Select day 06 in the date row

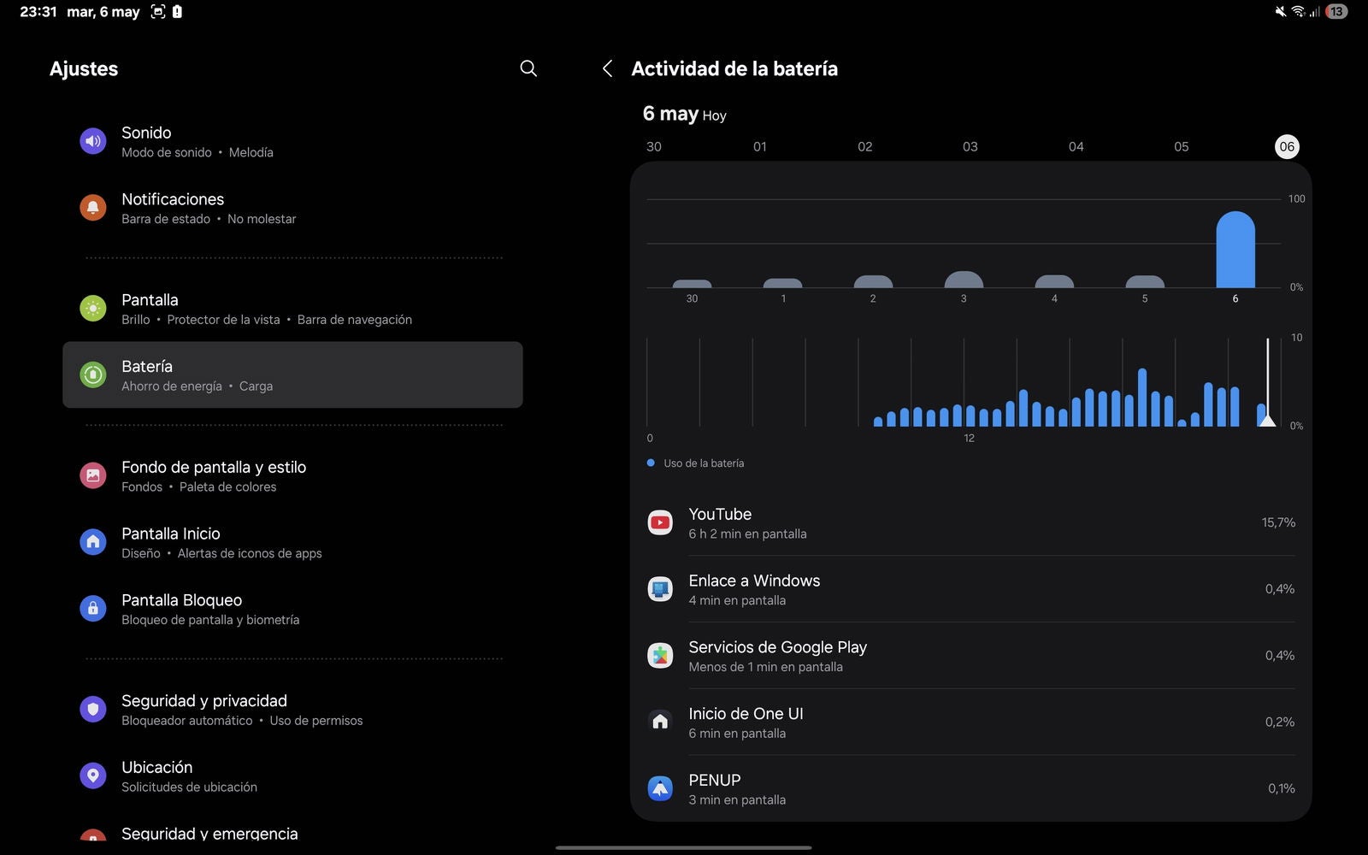[x=1287, y=146]
